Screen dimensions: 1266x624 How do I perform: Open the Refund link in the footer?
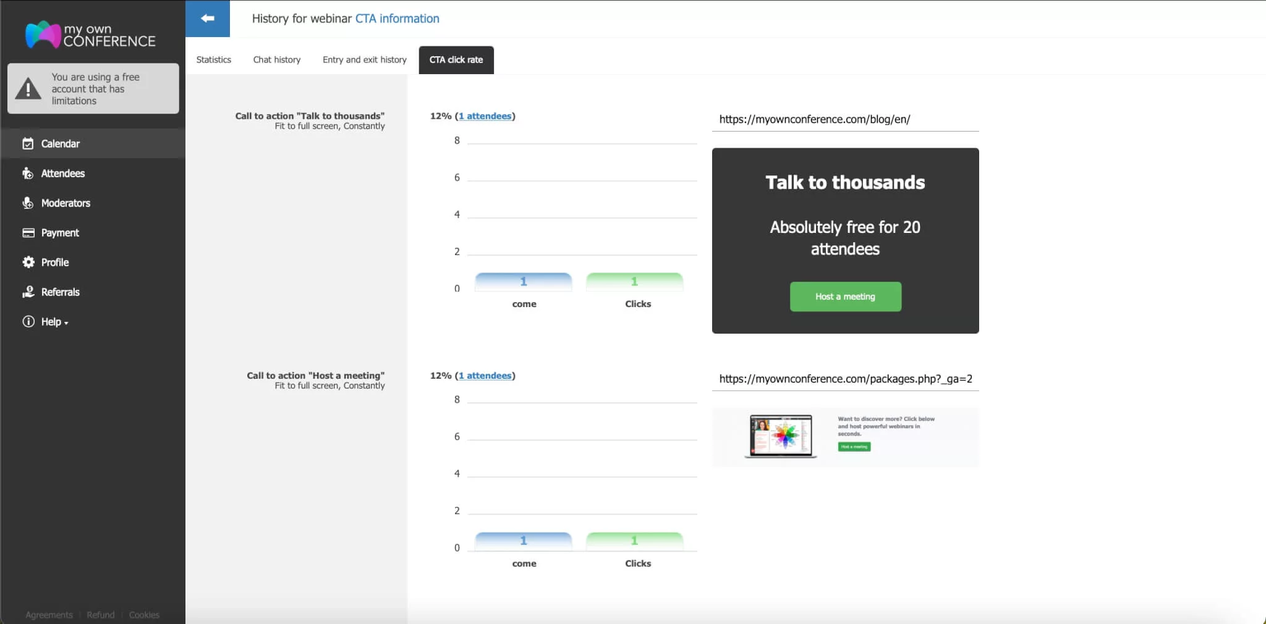pyautogui.click(x=101, y=615)
